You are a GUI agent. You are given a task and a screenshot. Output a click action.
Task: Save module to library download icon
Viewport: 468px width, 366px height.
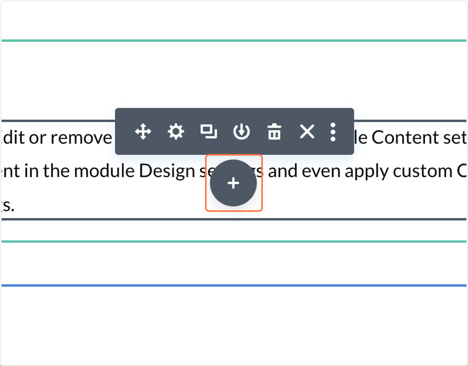241,132
